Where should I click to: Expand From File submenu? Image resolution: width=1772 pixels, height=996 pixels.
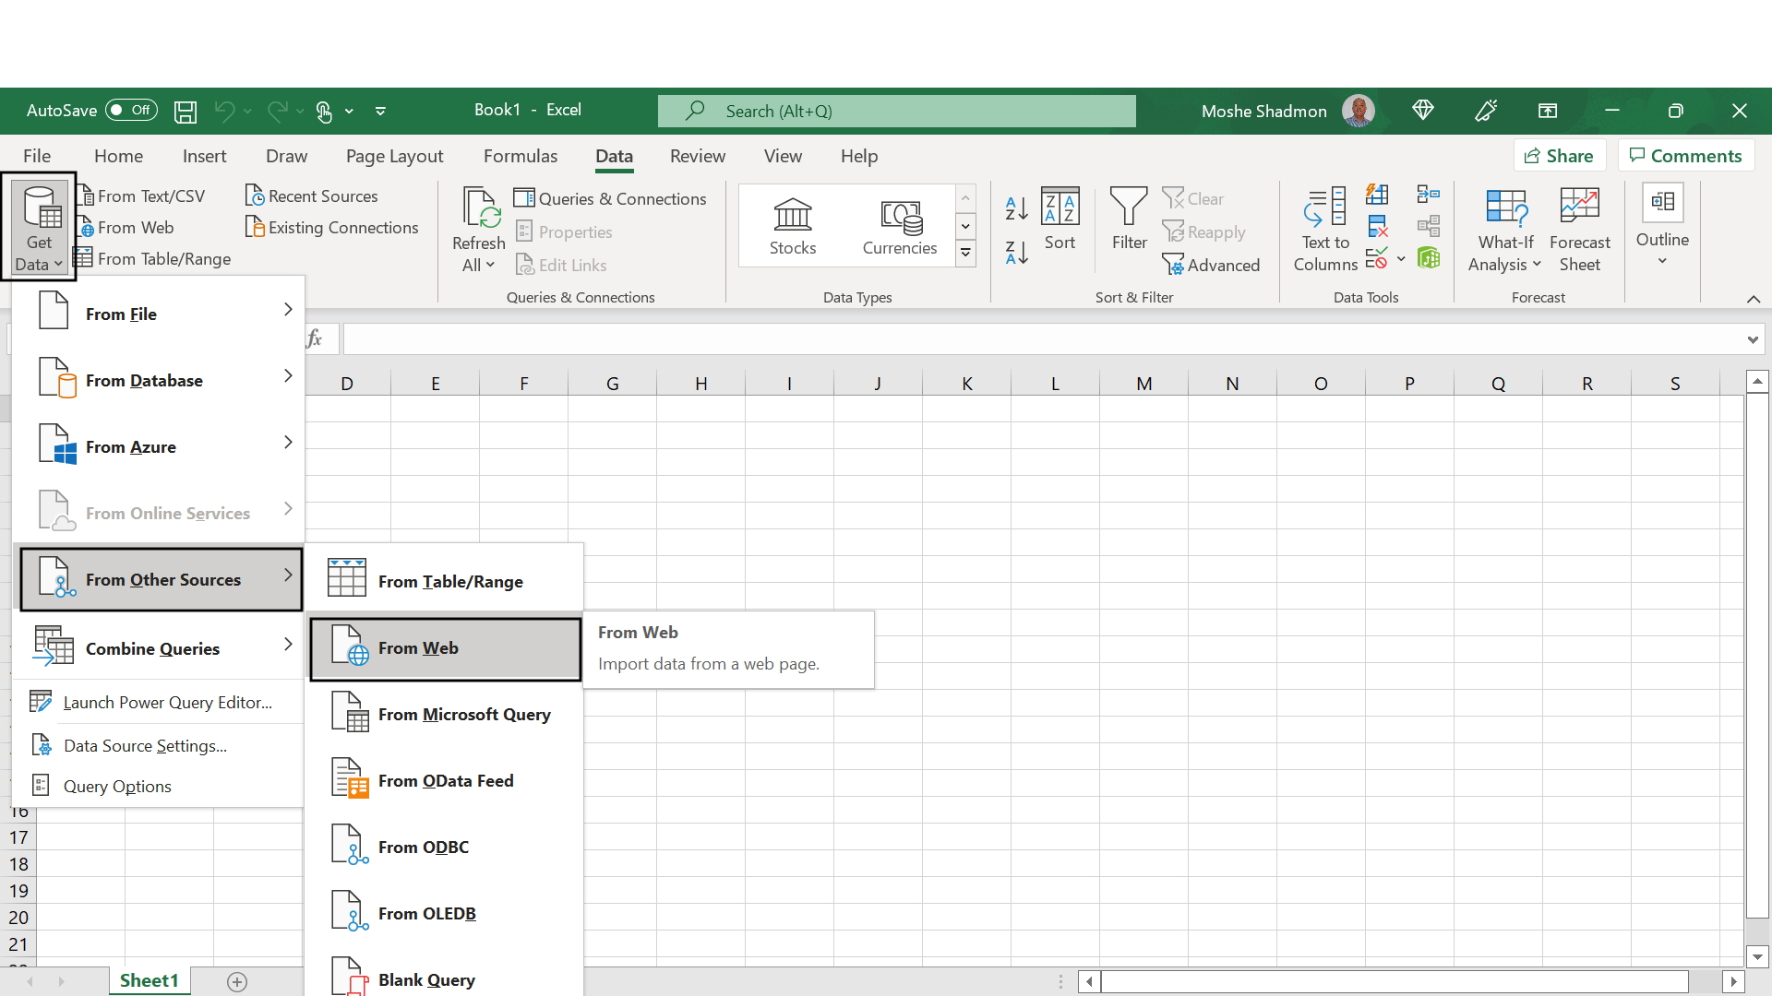pyautogui.click(x=161, y=314)
